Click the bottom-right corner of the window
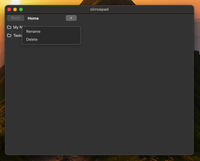The height and width of the screenshot is (161, 200). tap(193, 154)
